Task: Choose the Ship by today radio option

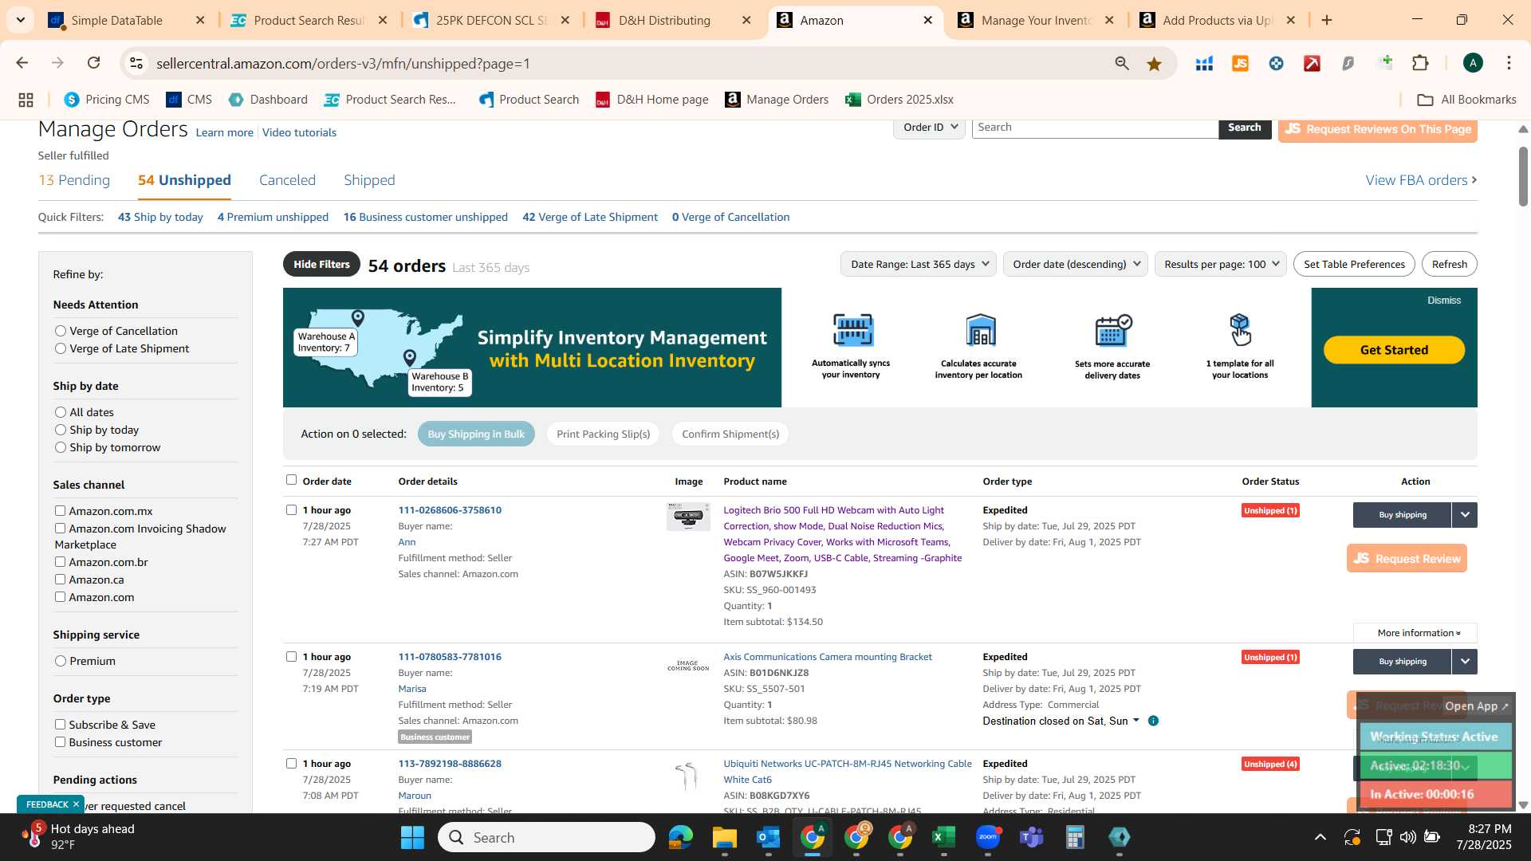Action: (x=60, y=430)
